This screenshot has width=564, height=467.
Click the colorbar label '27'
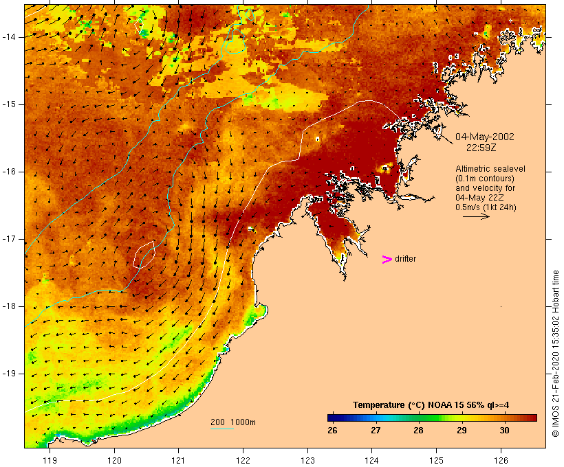pos(376,431)
